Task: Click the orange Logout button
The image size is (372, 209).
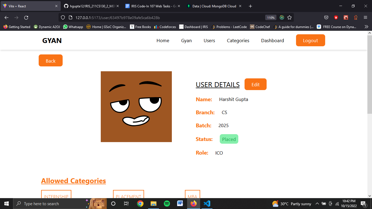Action: click(310, 40)
